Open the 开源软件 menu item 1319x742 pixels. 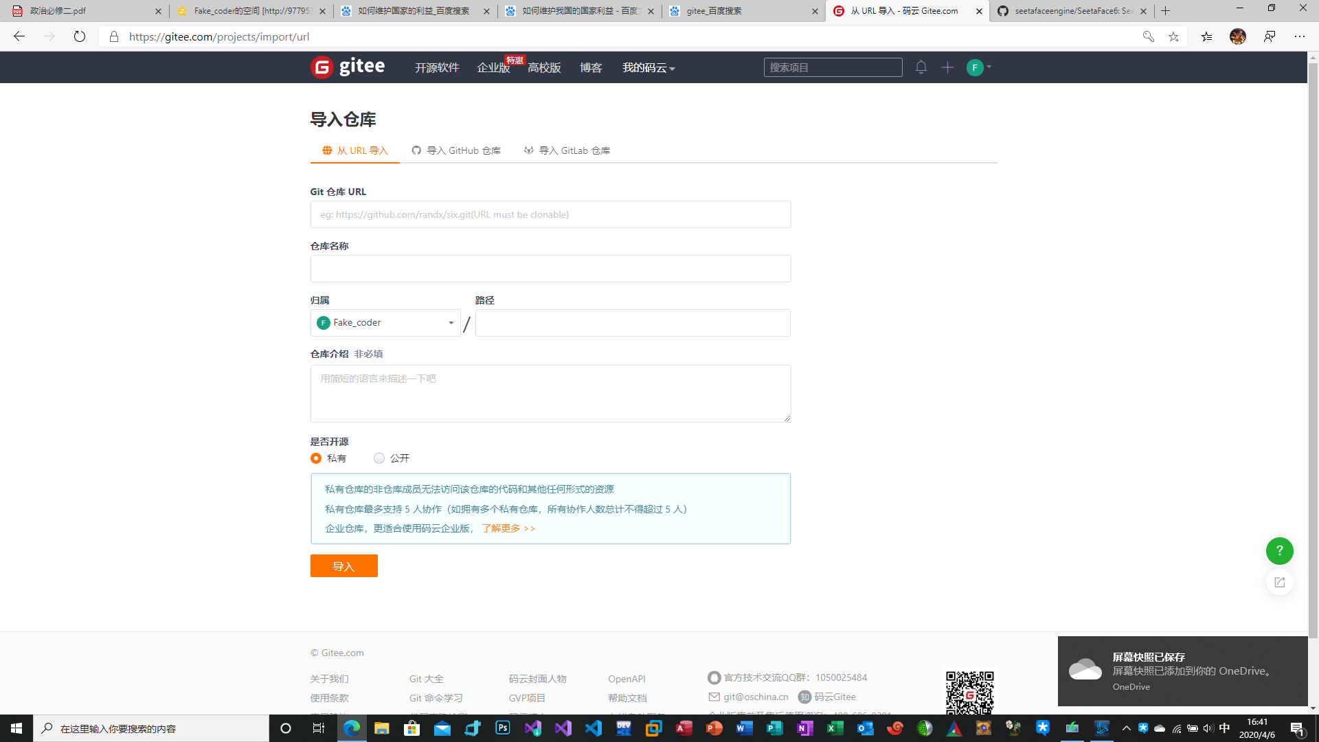(x=436, y=68)
